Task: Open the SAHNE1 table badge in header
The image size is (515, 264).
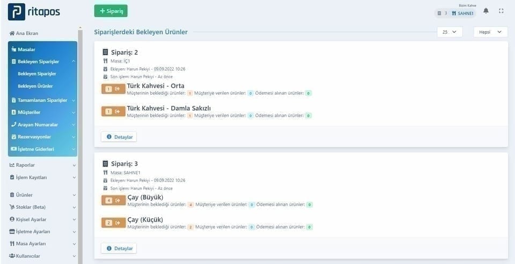Action: pyautogui.click(x=462, y=13)
